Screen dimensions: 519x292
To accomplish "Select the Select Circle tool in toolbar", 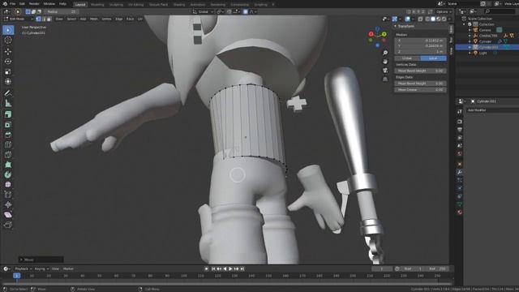I will pyautogui.click(x=8, y=30).
